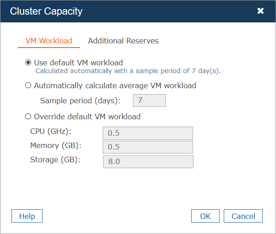276x234 pixels.
Task: Open the Additional Reserves tab
Action: pos(123,41)
